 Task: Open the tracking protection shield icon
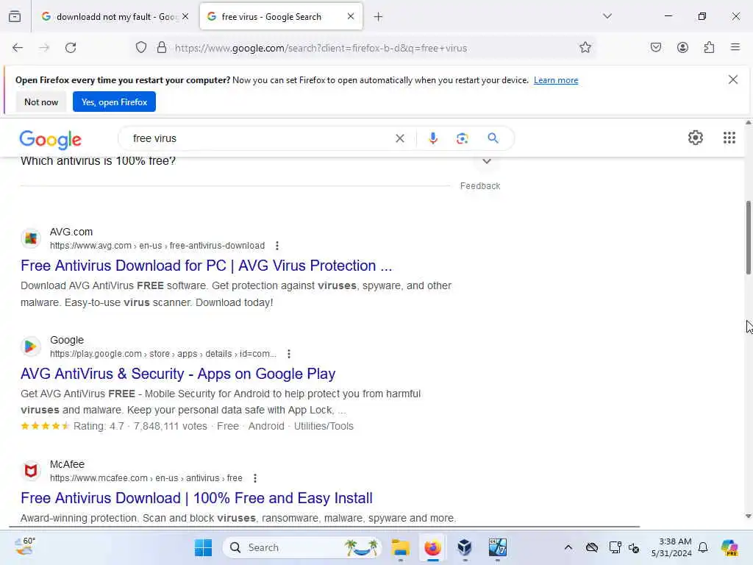point(140,48)
